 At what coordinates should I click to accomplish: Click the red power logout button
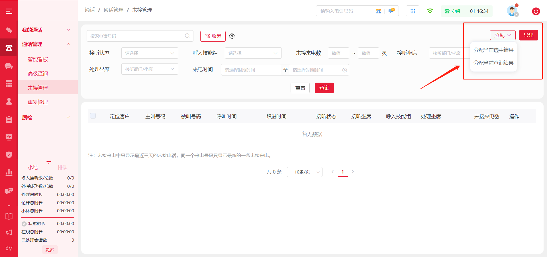coord(536,11)
